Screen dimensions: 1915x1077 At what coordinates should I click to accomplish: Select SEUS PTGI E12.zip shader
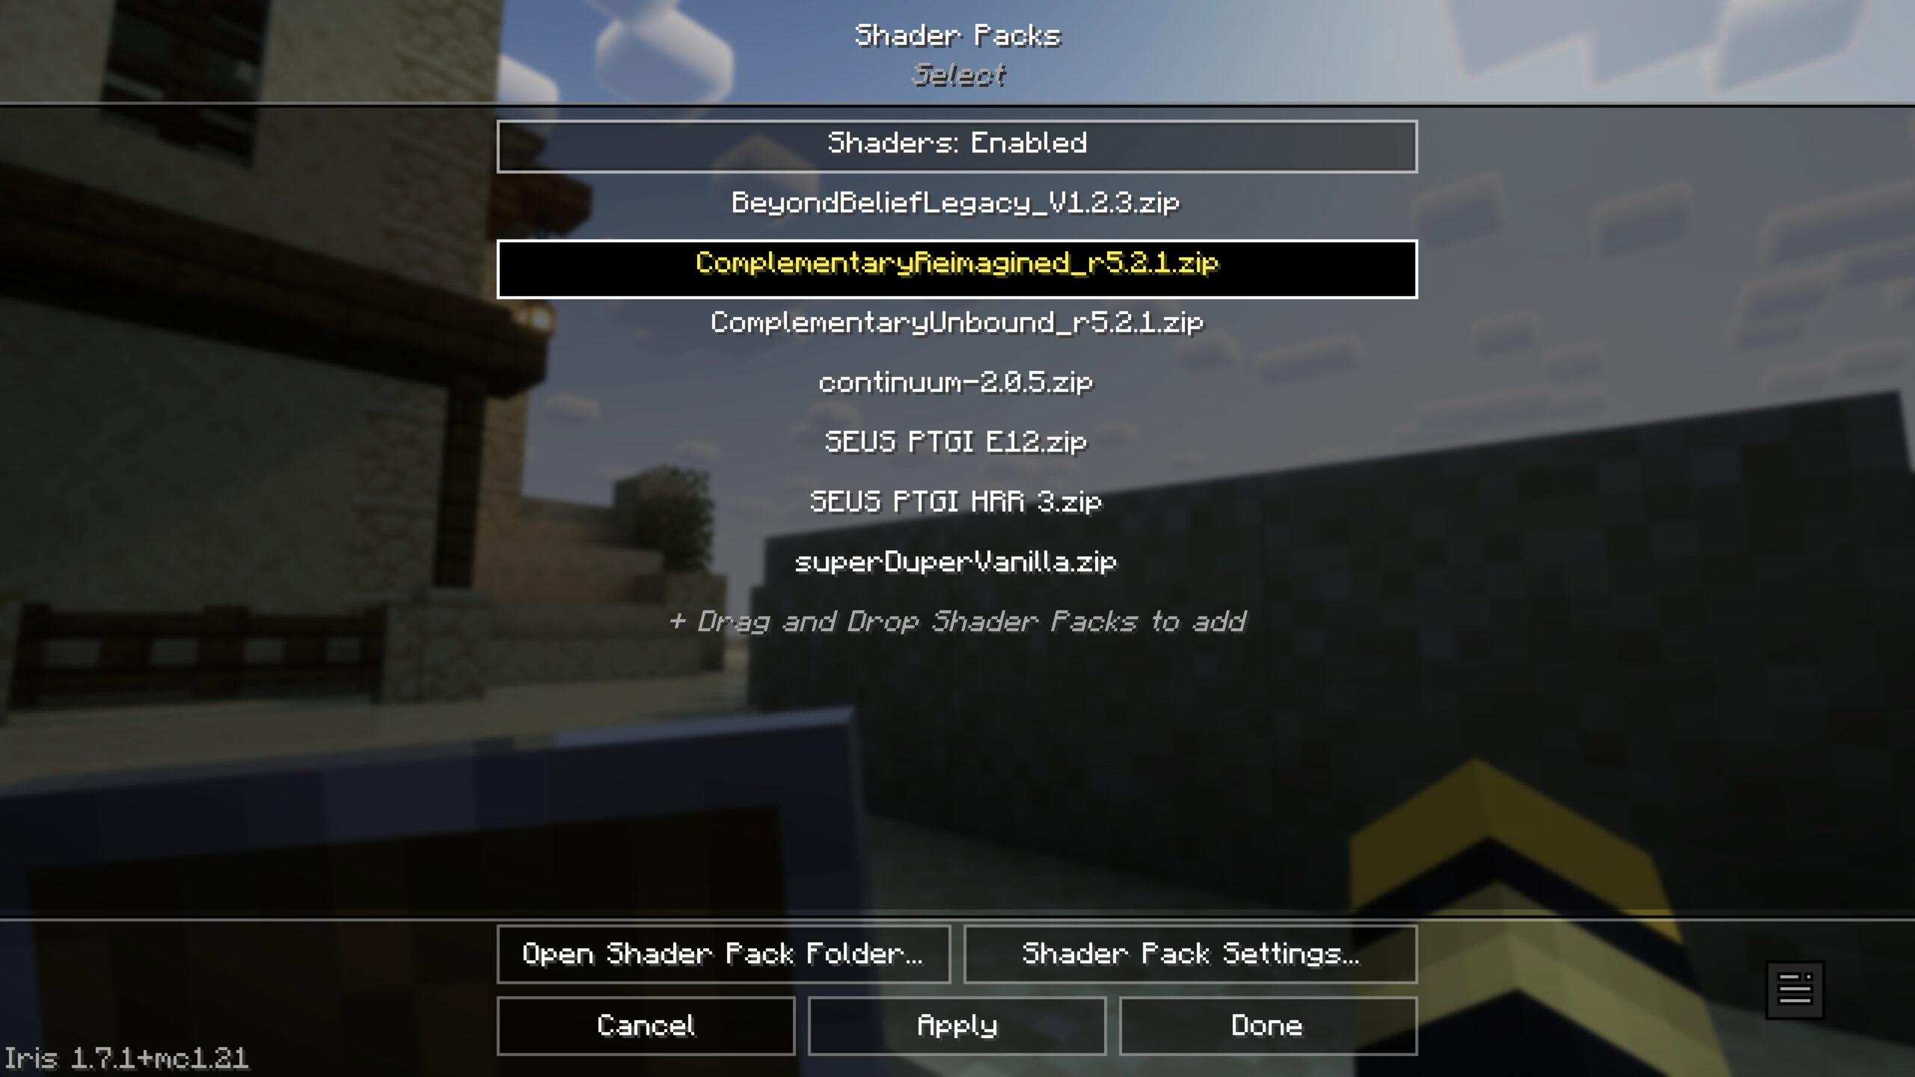956,441
